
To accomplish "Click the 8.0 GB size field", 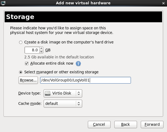I will pos(32,50).
